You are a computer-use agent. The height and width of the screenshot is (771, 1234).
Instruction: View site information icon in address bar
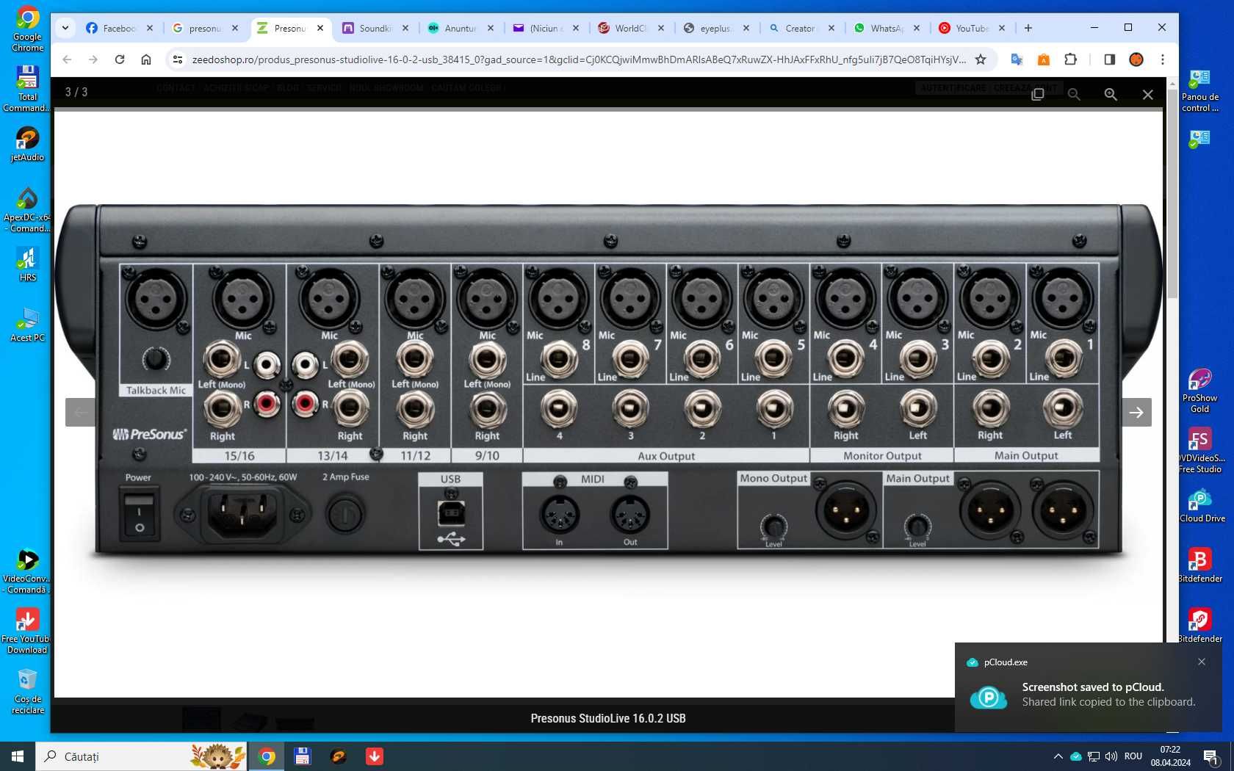pos(177,59)
